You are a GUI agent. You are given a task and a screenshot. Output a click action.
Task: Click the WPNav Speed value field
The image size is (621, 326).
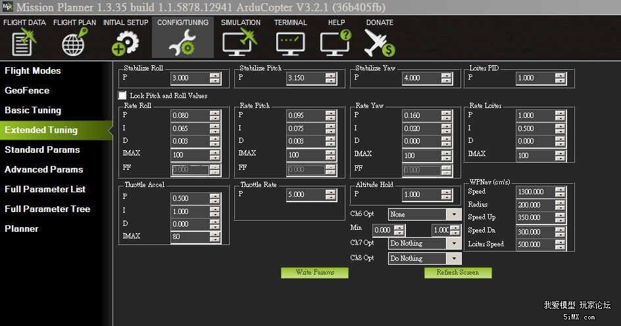point(535,192)
